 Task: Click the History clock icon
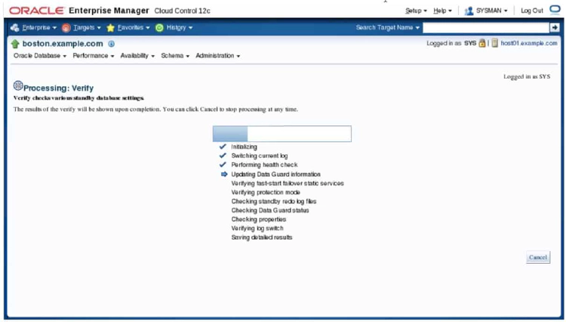[x=159, y=27]
